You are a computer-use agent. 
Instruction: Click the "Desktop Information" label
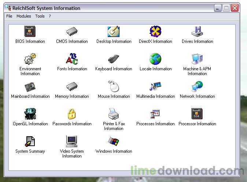click(114, 41)
